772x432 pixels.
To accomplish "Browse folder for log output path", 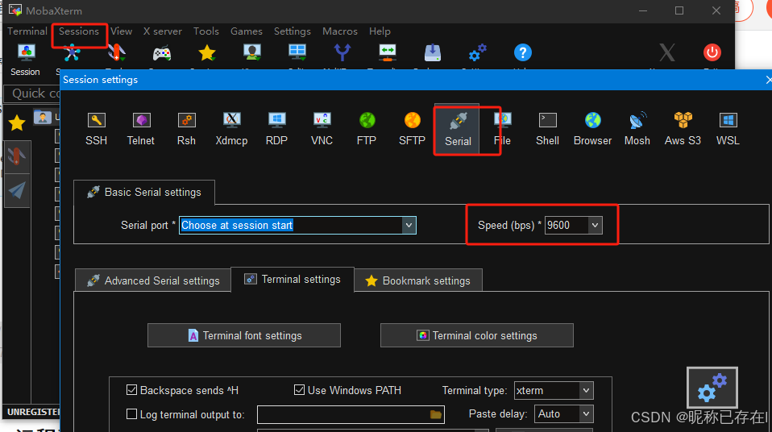I will point(436,414).
